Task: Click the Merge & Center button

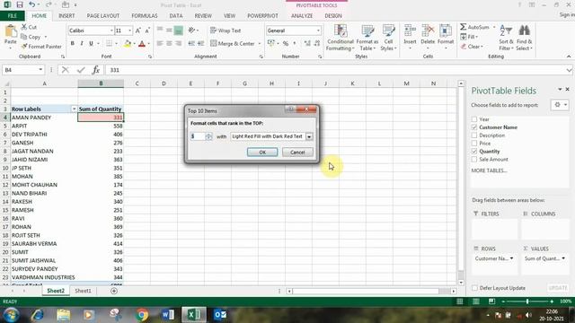Action: (233, 44)
